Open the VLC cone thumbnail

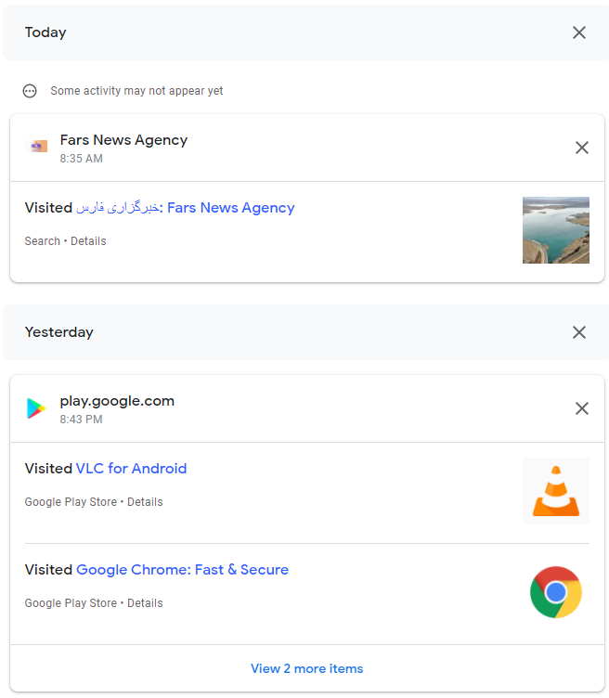pos(555,491)
